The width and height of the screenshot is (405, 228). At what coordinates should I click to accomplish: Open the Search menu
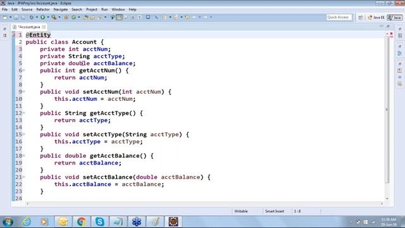(x=77, y=9)
